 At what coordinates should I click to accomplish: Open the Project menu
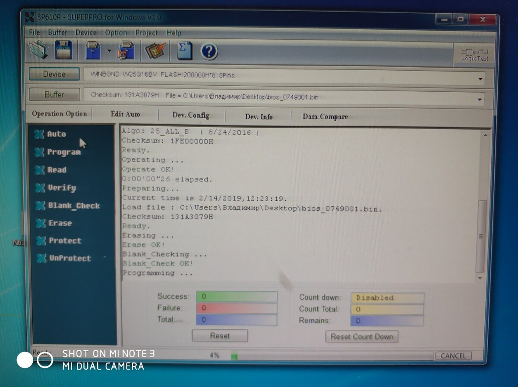[146, 33]
